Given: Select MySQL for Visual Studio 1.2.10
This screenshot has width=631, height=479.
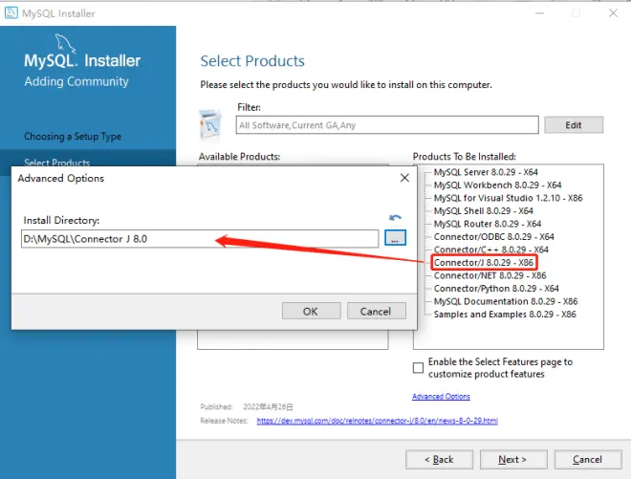Looking at the screenshot, I should [508, 198].
